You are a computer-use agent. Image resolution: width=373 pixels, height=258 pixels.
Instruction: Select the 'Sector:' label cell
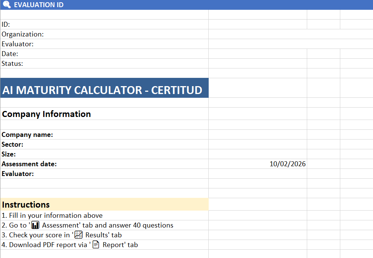point(105,144)
